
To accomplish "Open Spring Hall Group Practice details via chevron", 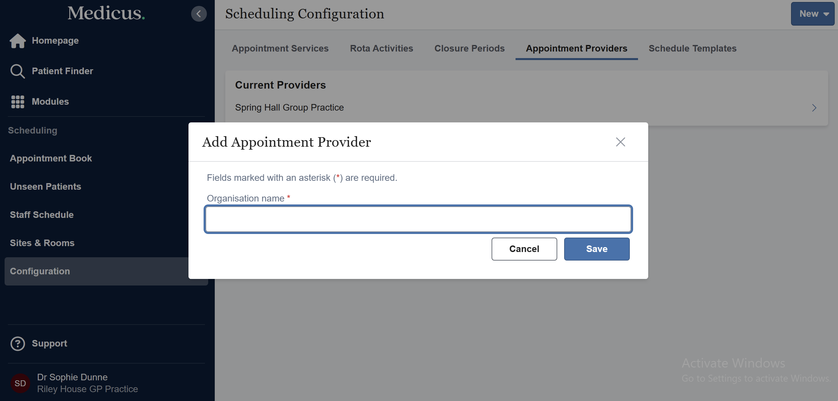I will 814,108.
